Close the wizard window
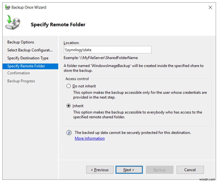Image resolution: width=218 pixels, height=182 pixels. (x=210, y=7)
